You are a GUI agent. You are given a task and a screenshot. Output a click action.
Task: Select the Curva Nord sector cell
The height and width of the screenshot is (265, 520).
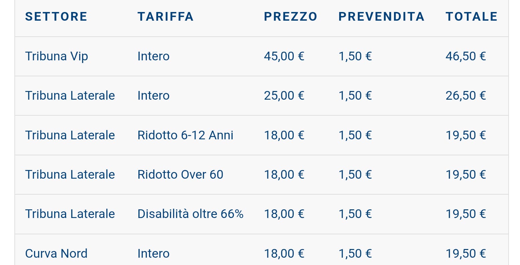tap(56, 254)
